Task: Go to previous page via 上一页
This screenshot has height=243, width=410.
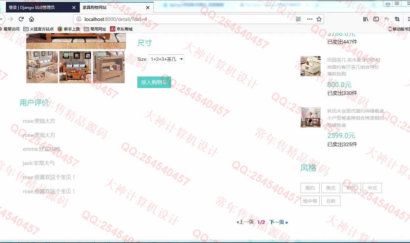Action: click(x=245, y=222)
